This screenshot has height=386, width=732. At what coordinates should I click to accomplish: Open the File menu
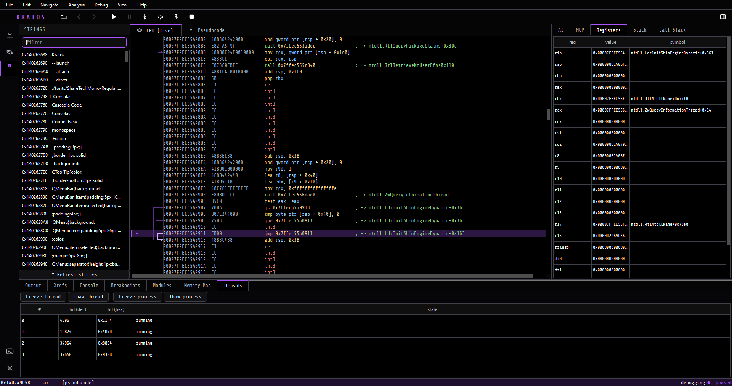click(10, 5)
